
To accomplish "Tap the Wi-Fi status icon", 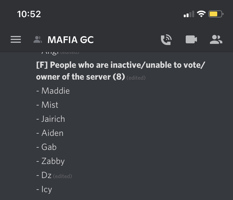I will point(201,14).
